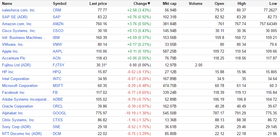Click the CSCO ticker symbol link

(58, 31)
